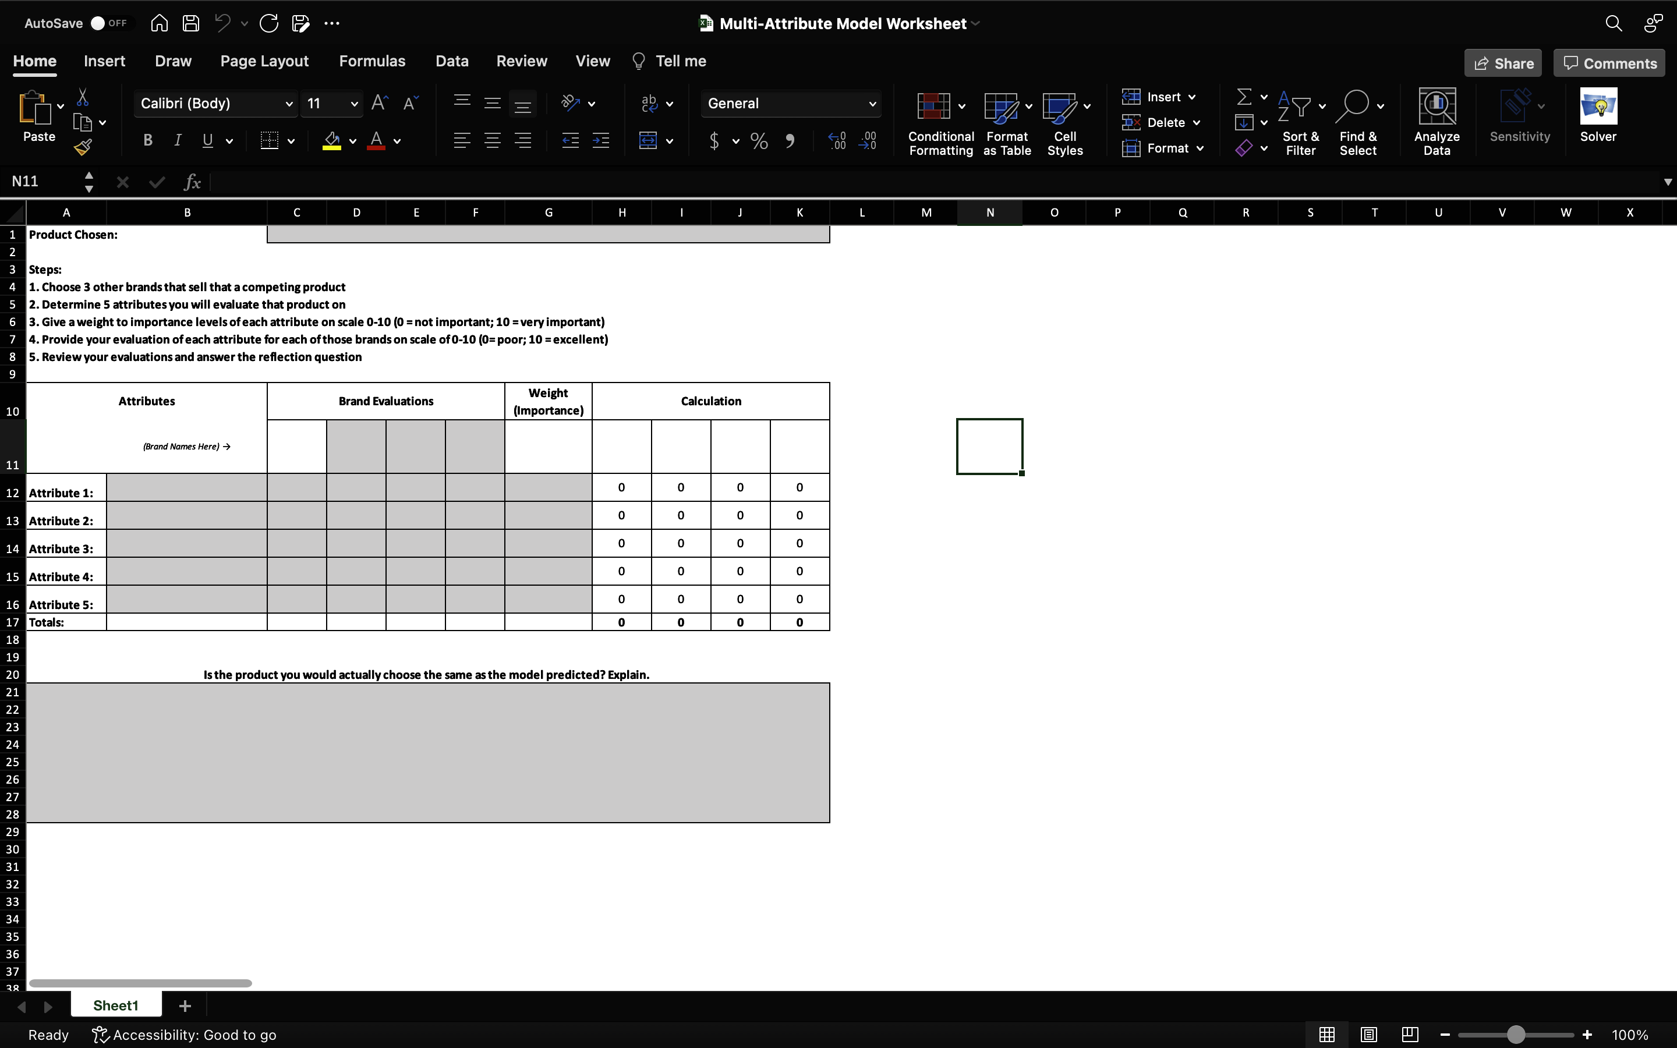Open Sort & Filter

click(x=1299, y=123)
